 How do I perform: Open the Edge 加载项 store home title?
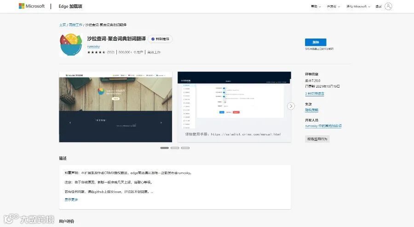(x=70, y=6)
